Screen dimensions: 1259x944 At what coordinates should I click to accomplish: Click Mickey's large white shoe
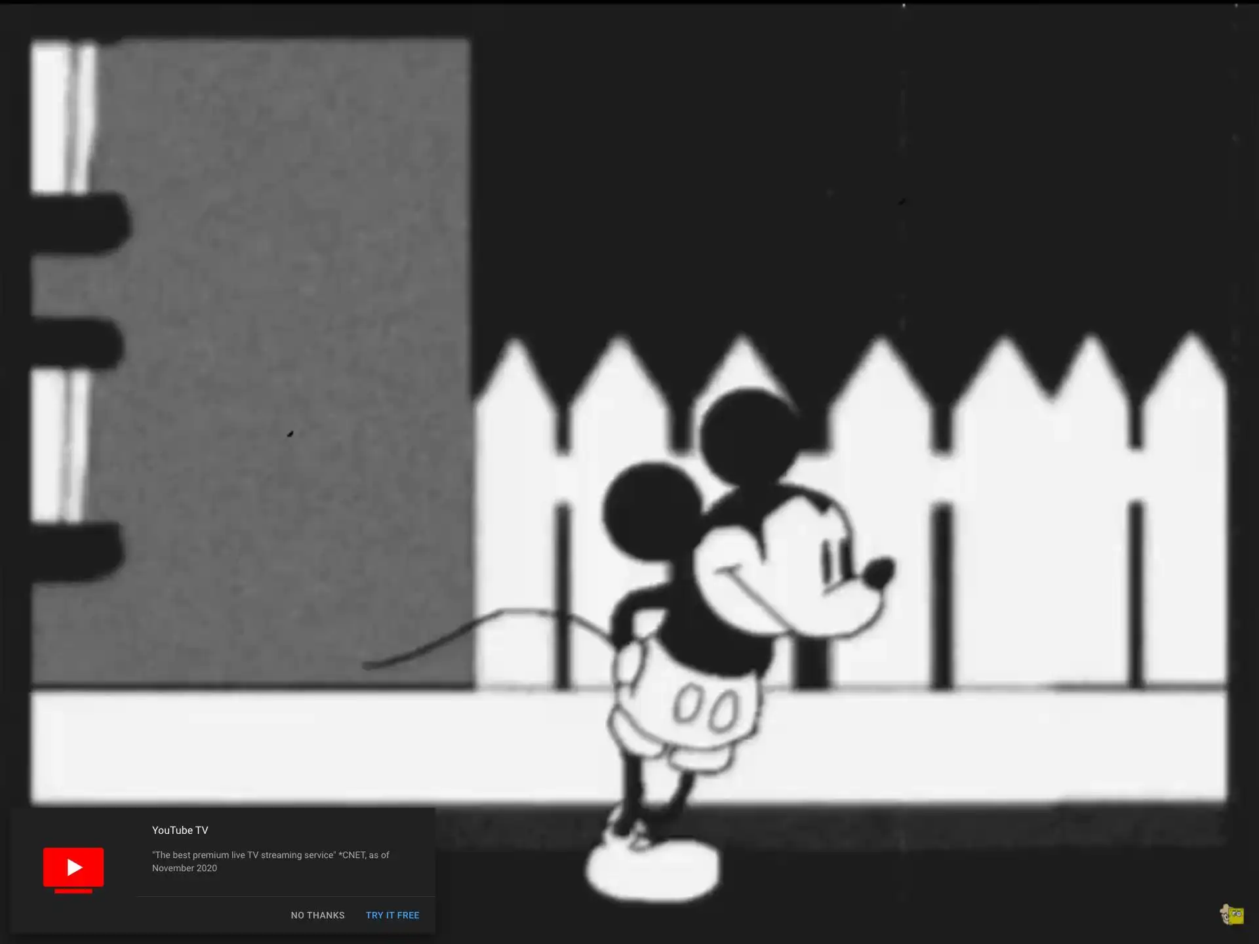pos(652,871)
